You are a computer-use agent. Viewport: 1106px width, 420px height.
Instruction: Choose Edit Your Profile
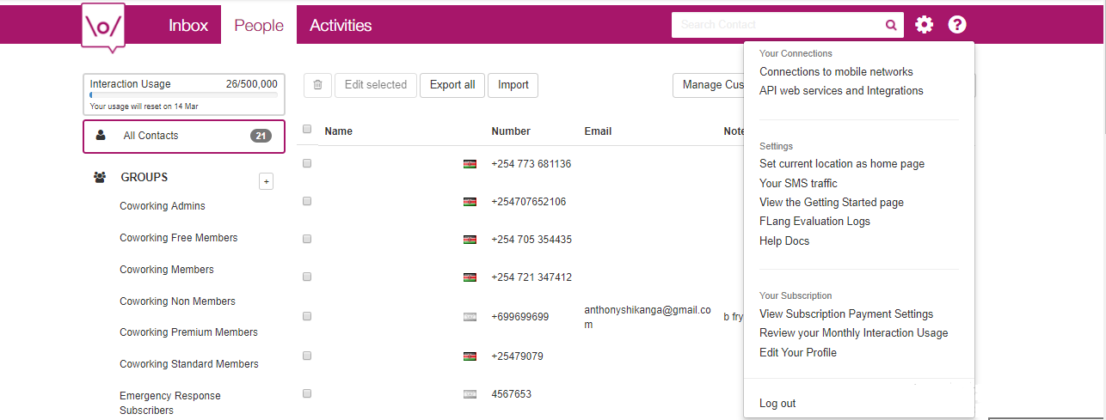(798, 353)
